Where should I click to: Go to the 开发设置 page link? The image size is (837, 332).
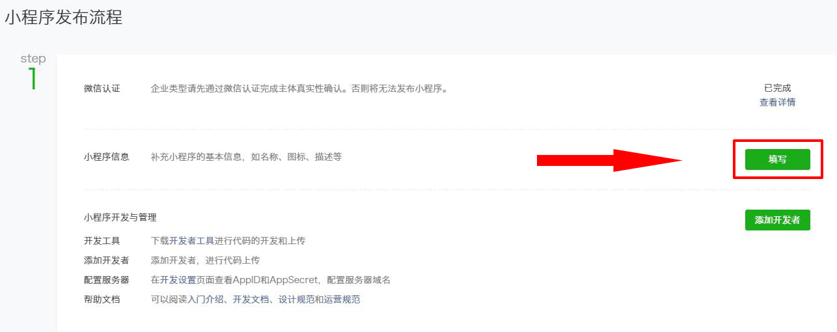[x=178, y=280]
